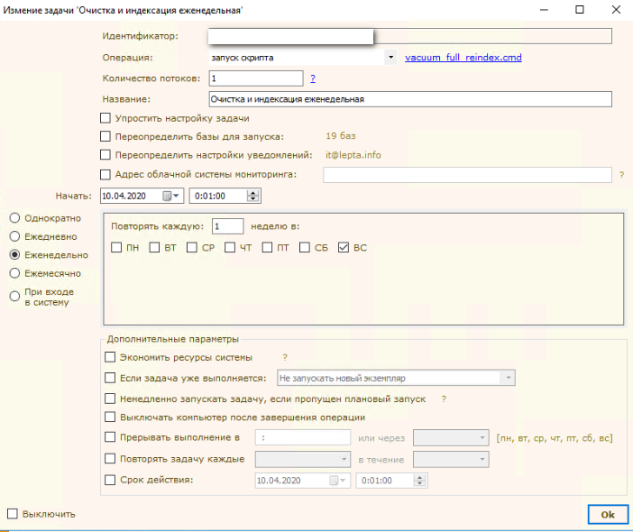
Task: Check Переопределить настройки уведомлений
Action: pos(105,155)
